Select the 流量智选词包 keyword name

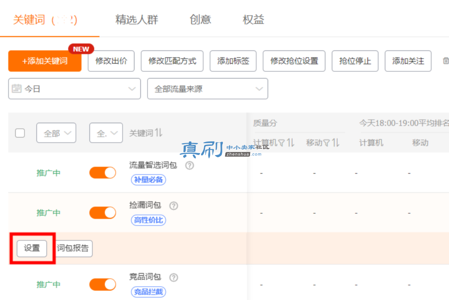click(153, 165)
